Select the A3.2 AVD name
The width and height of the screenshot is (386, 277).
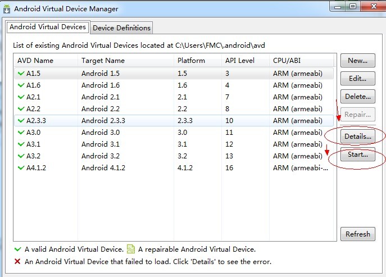tap(34, 156)
